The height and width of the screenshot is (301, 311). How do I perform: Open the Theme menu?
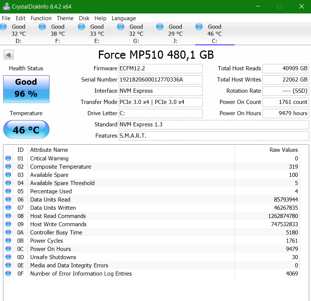65,18
